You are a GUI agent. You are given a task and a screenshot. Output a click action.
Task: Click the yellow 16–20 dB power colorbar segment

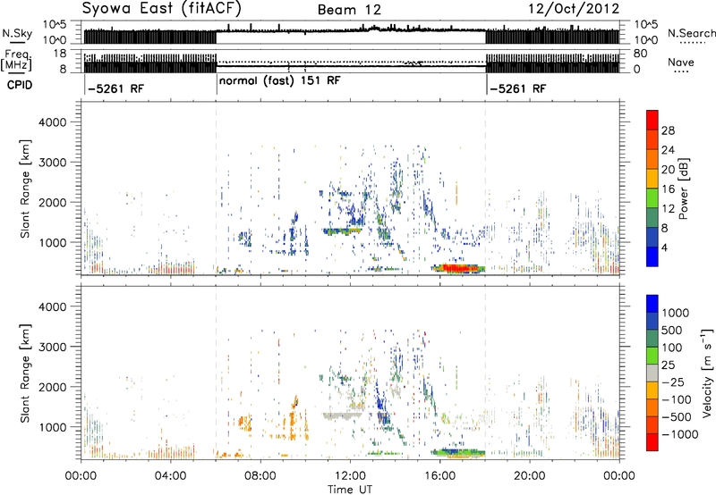pyautogui.click(x=652, y=178)
